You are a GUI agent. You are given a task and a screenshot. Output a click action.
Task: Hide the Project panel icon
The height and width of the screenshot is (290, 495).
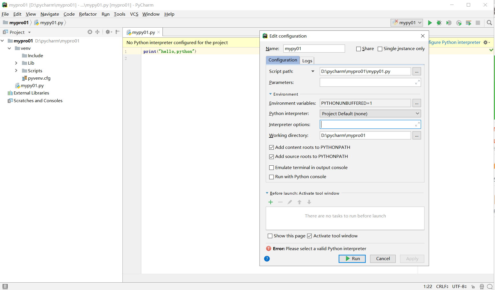click(118, 32)
